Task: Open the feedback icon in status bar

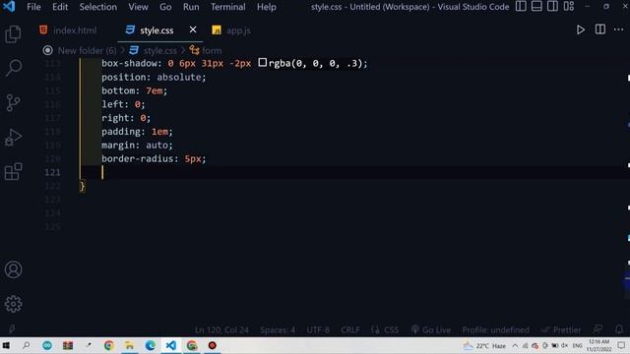Action: point(598,329)
